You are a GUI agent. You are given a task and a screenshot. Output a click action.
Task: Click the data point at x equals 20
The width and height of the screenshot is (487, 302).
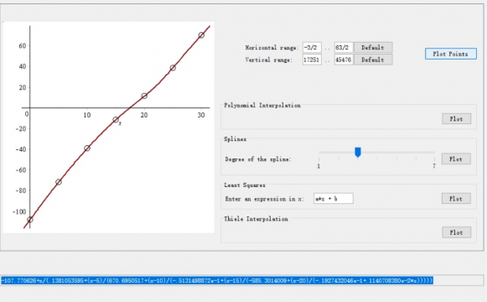pyautogui.click(x=144, y=96)
